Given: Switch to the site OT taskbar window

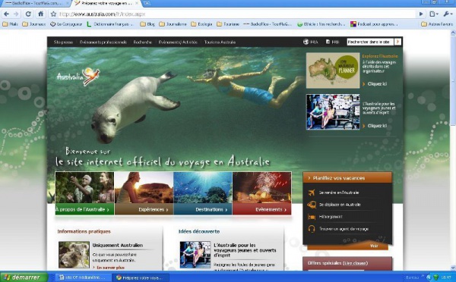Looking at the screenshot, I should coord(83,277).
